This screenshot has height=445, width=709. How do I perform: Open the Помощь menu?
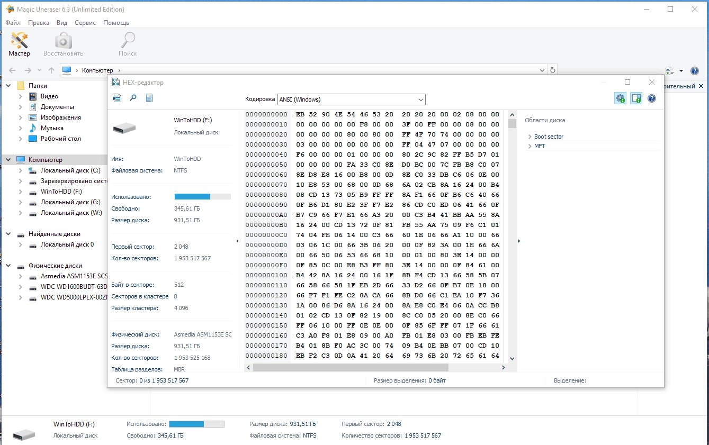click(116, 23)
